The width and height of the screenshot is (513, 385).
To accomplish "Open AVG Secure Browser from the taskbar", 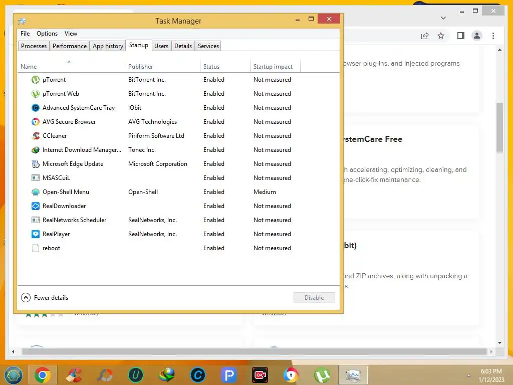I will tap(291, 375).
